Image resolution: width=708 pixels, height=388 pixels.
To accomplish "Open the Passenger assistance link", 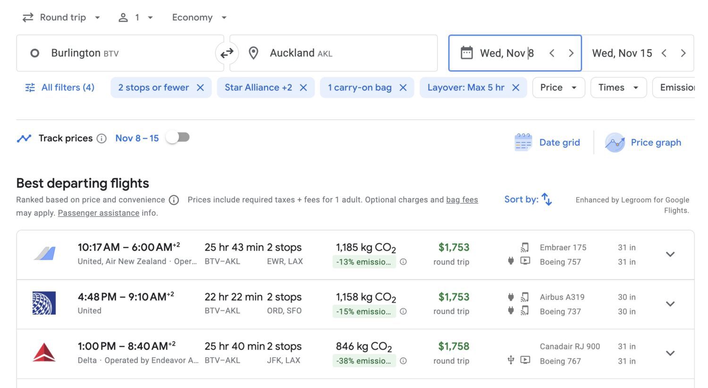I will coord(98,213).
